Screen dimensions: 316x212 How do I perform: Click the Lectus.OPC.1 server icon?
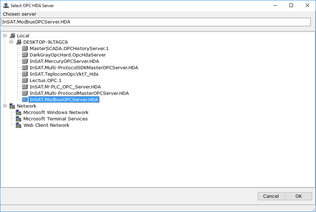pyautogui.click(x=25, y=80)
